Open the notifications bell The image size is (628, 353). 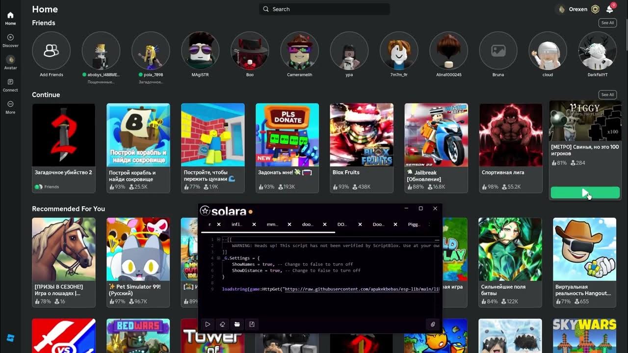tap(609, 9)
